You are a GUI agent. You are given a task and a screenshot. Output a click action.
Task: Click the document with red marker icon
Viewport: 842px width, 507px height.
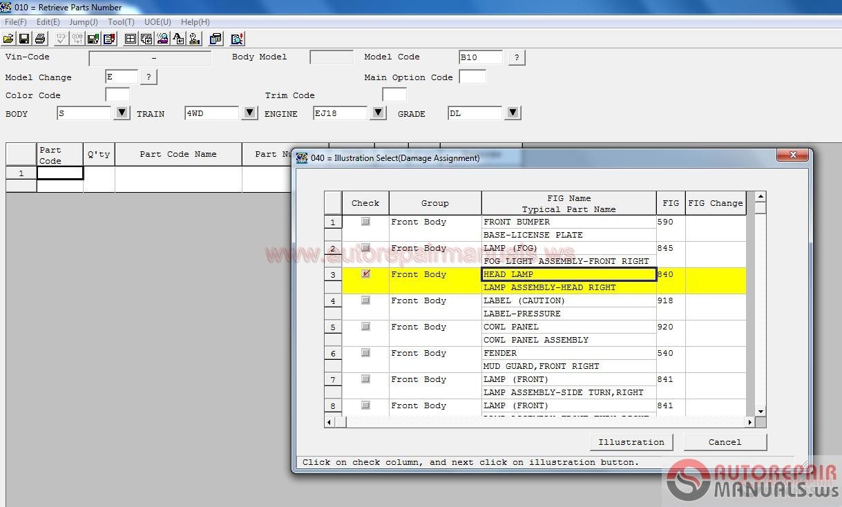109,39
